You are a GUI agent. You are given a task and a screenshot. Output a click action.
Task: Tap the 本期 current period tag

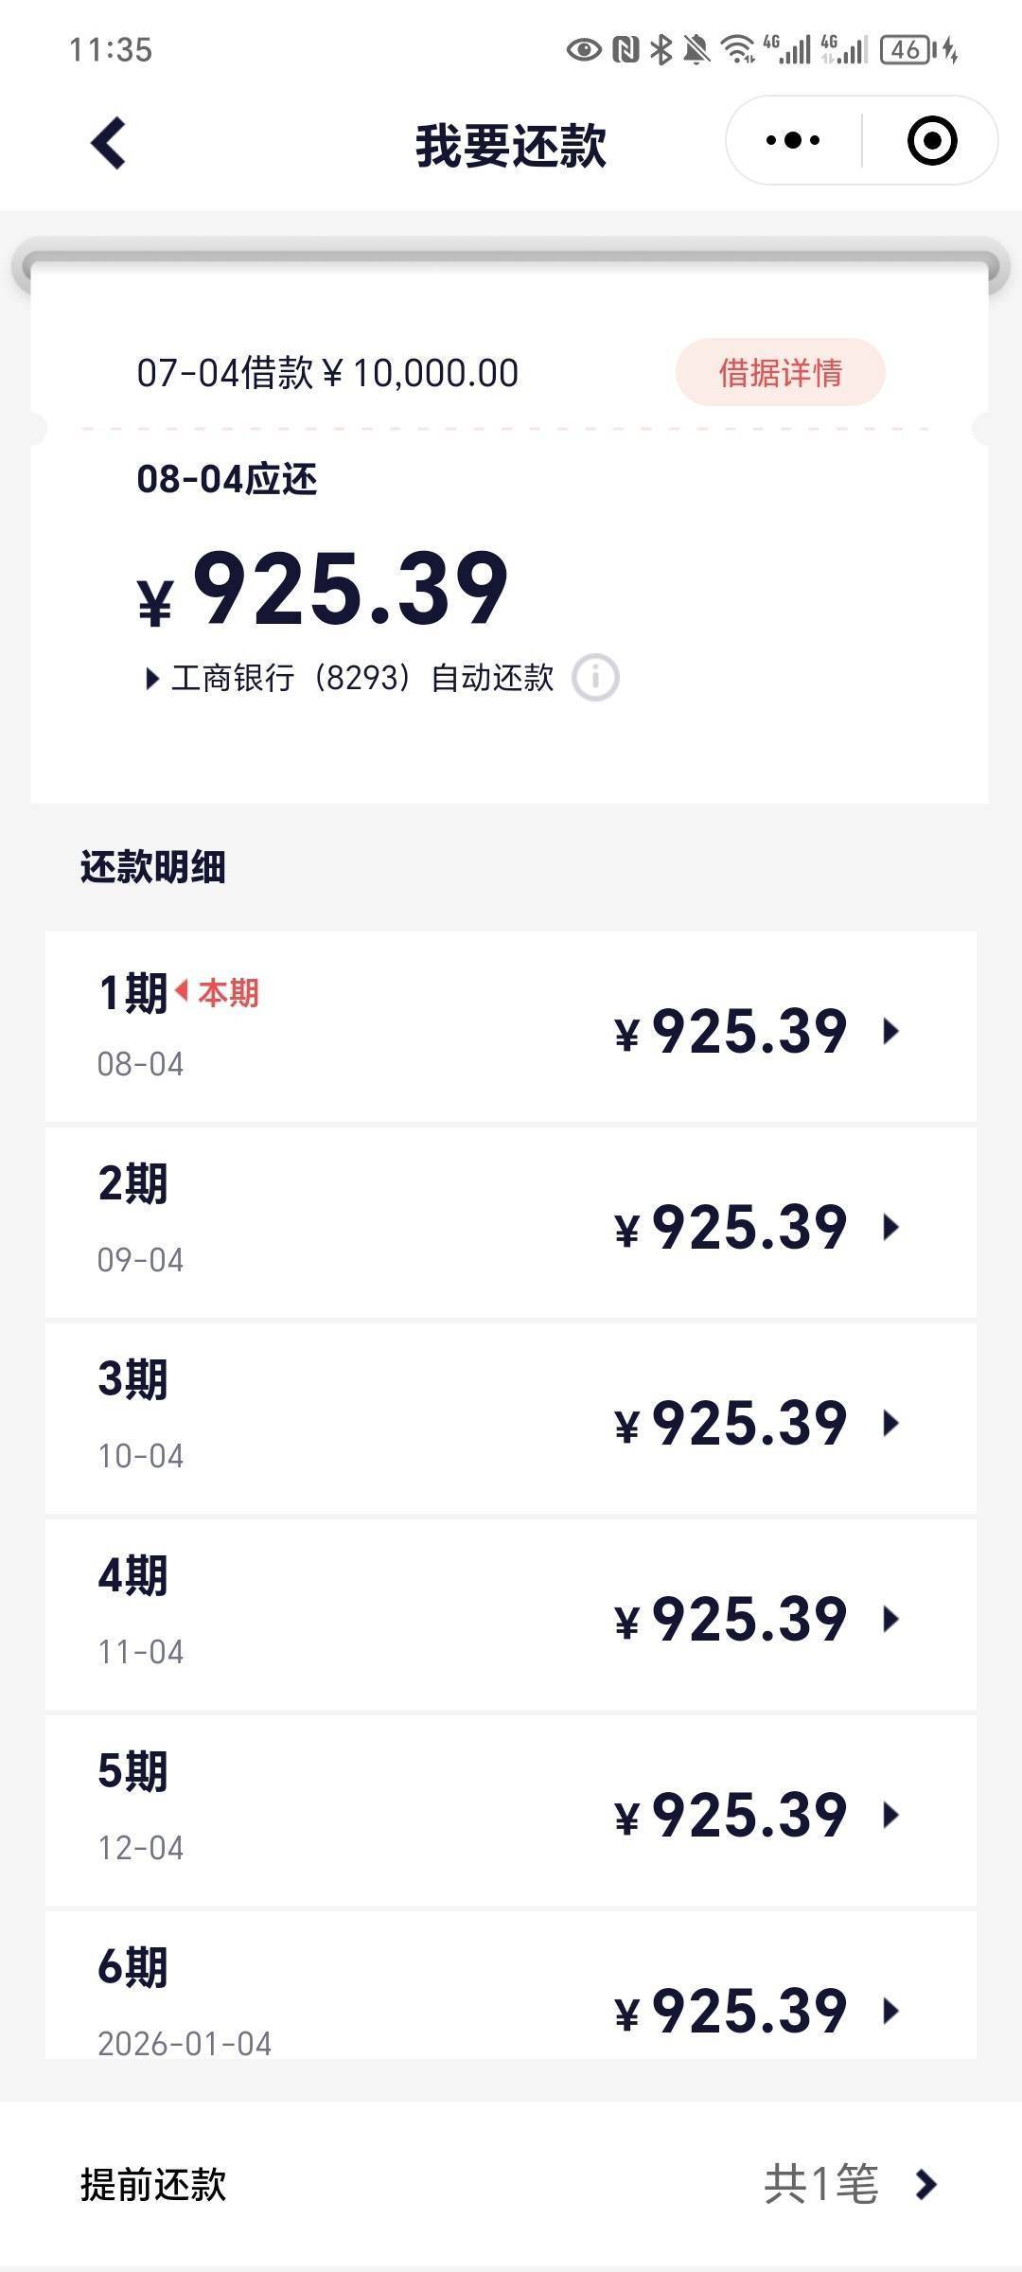click(218, 993)
